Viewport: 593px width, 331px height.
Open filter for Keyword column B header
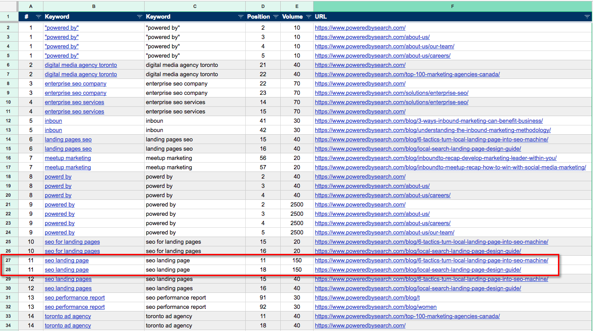coord(140,16)
